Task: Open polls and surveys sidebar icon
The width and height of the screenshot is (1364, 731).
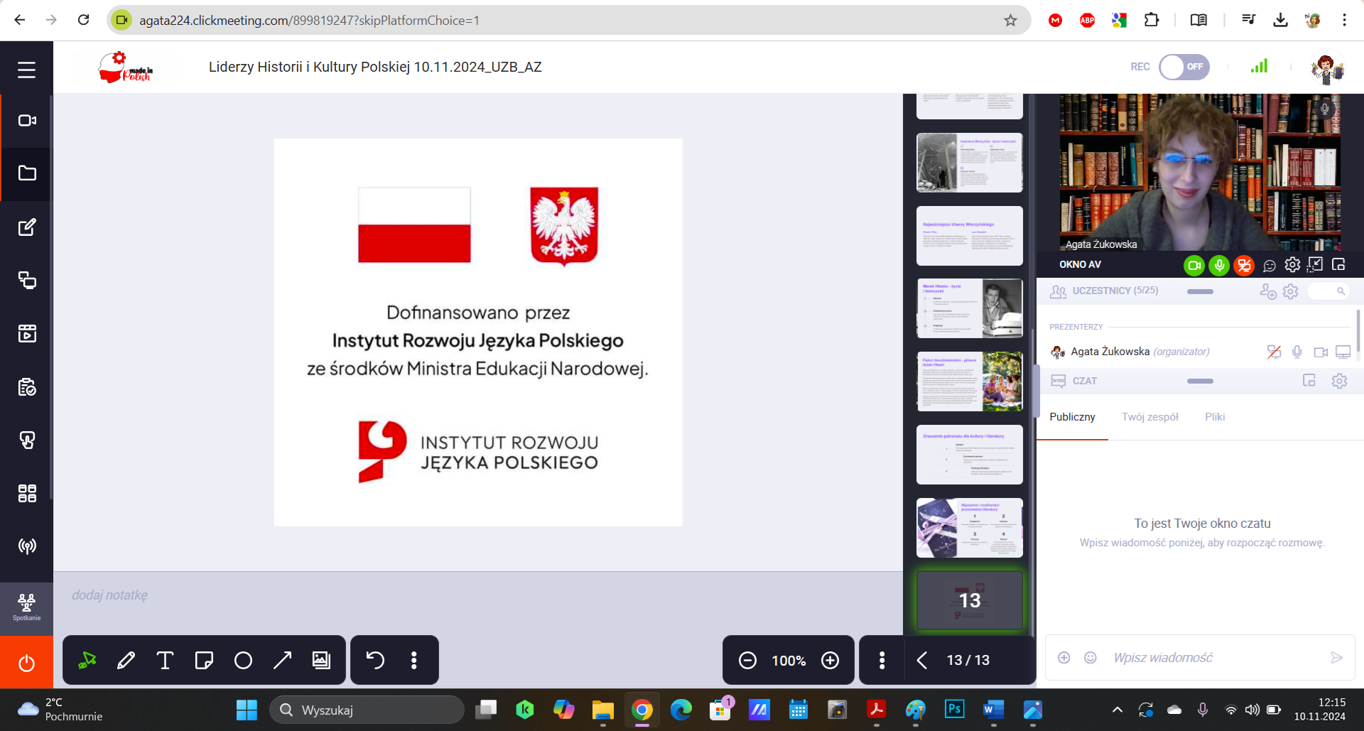Action: (x=26, y=387)
